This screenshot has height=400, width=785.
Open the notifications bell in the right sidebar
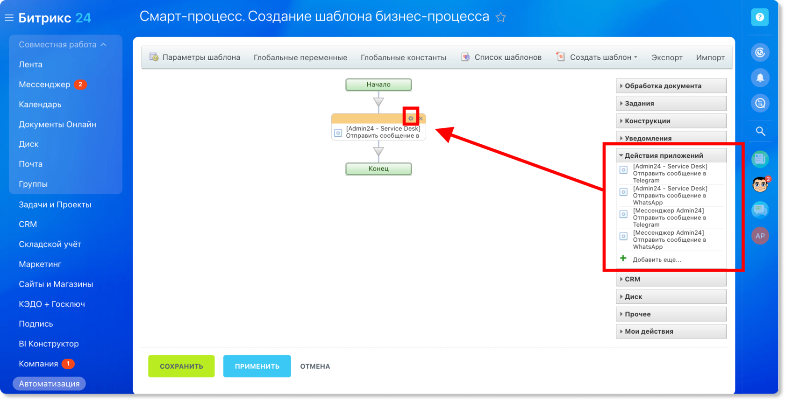pyautogui.click(x=760, y=77)
